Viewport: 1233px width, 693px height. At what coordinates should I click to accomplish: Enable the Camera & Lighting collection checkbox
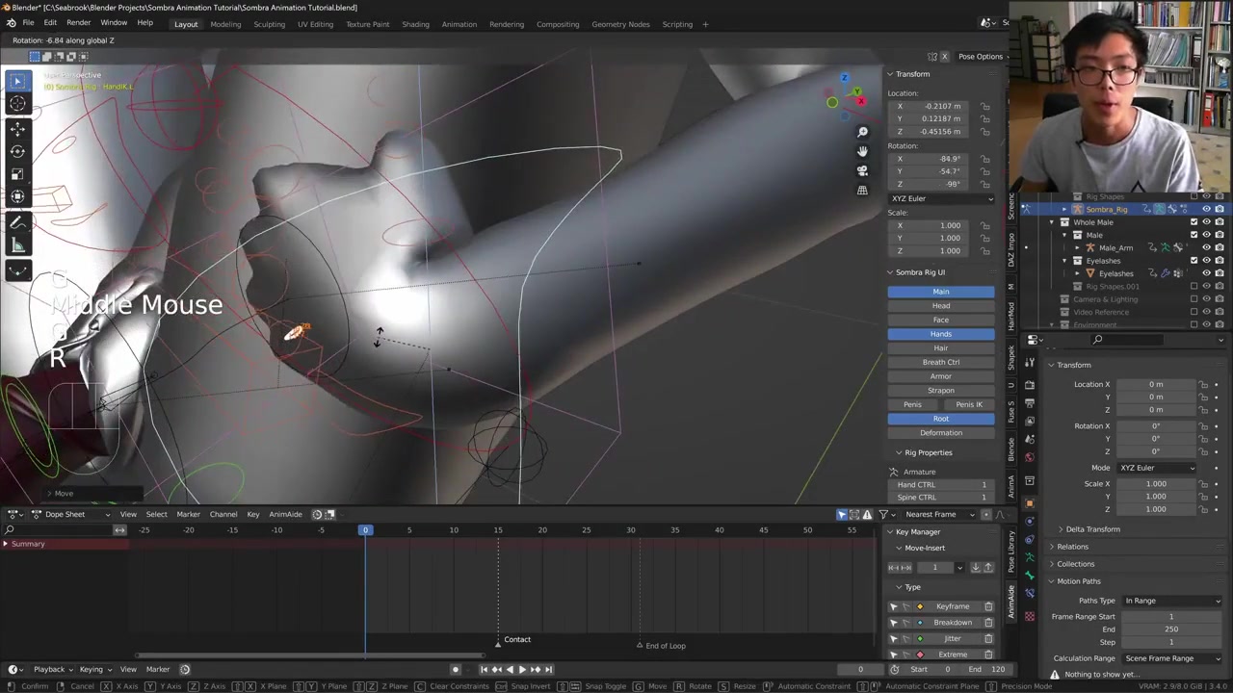[1194, 299]
